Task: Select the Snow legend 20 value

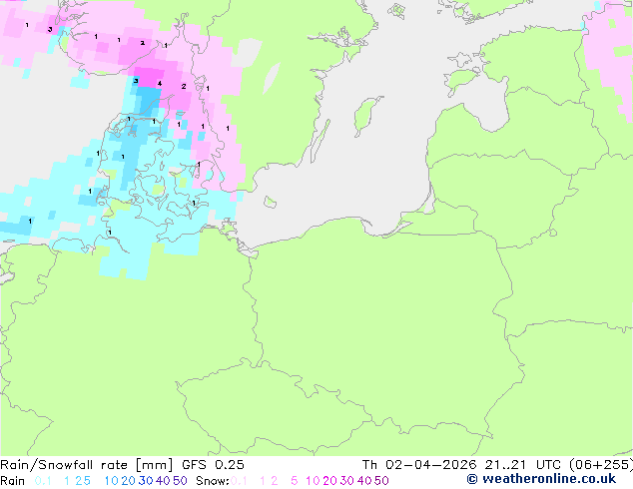Action: pos(329,481)
